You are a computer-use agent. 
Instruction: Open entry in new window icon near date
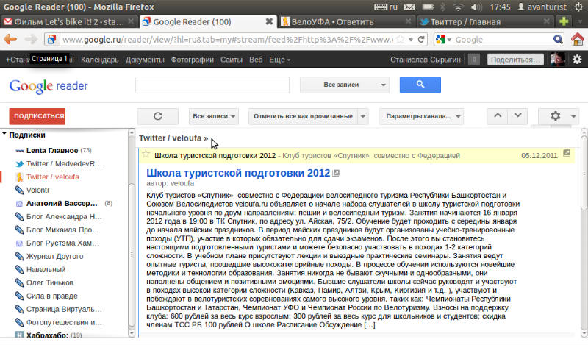(x=567, y=153)
